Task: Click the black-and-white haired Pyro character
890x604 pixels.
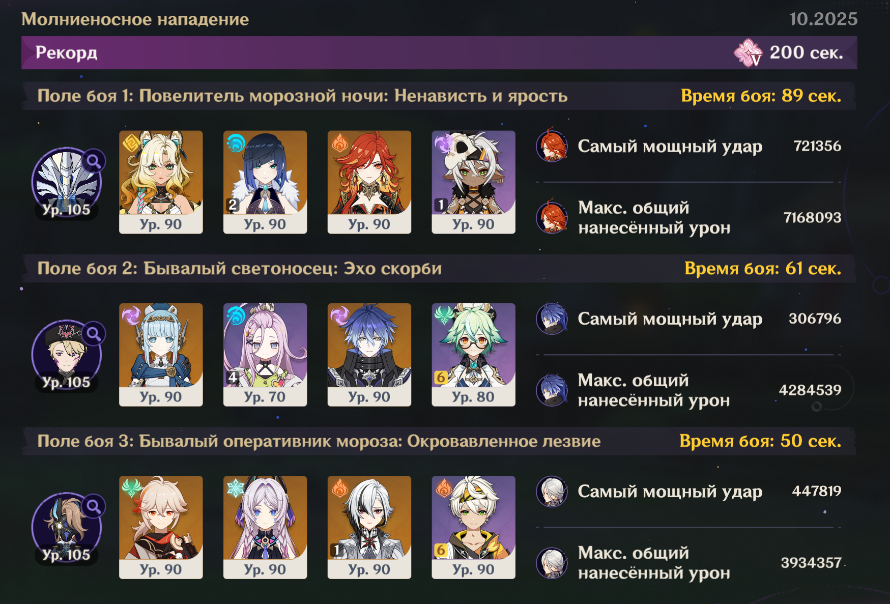Action: pyautogui.click(x=369, y=527)
